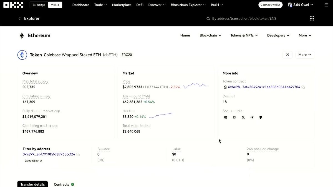The width and height of the screenshot is (333, 187).
Task: Expand the Build dropdown
Action: [x=217, y=5]
